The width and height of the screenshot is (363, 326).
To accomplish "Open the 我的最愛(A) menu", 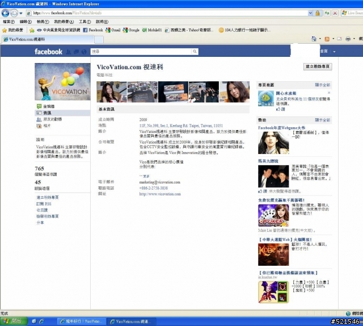I will tap(64, 22).
